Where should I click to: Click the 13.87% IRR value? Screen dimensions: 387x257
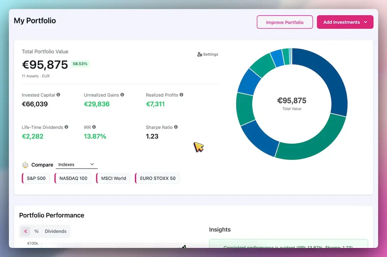(x=95, y=136)
